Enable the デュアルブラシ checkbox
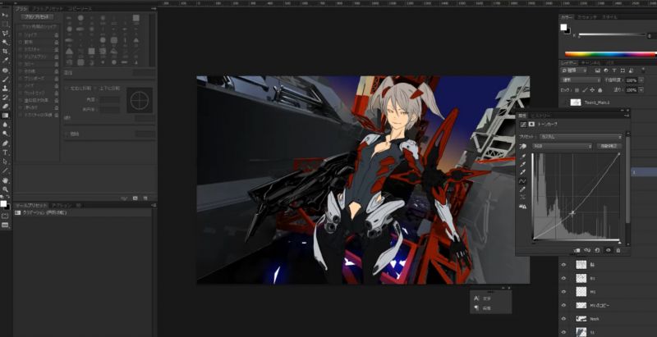The image size is (657, 337). [20, 56]
